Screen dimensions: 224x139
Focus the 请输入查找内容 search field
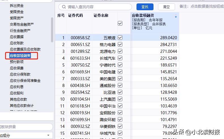95,7
